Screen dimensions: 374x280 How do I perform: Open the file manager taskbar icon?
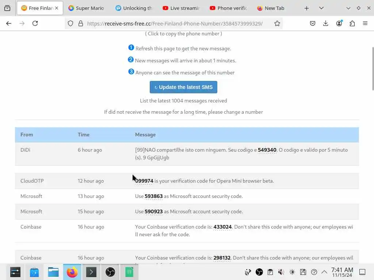click(x=53, y=272)
